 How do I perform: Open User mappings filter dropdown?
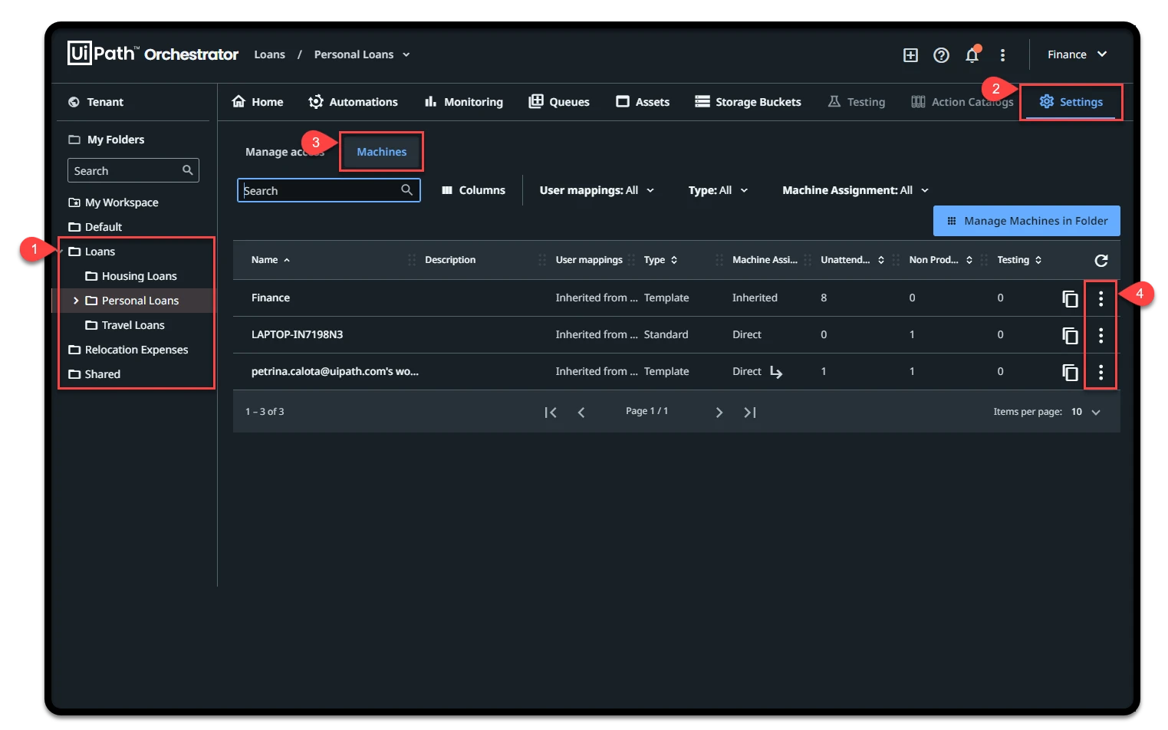[x=597, y=190]
